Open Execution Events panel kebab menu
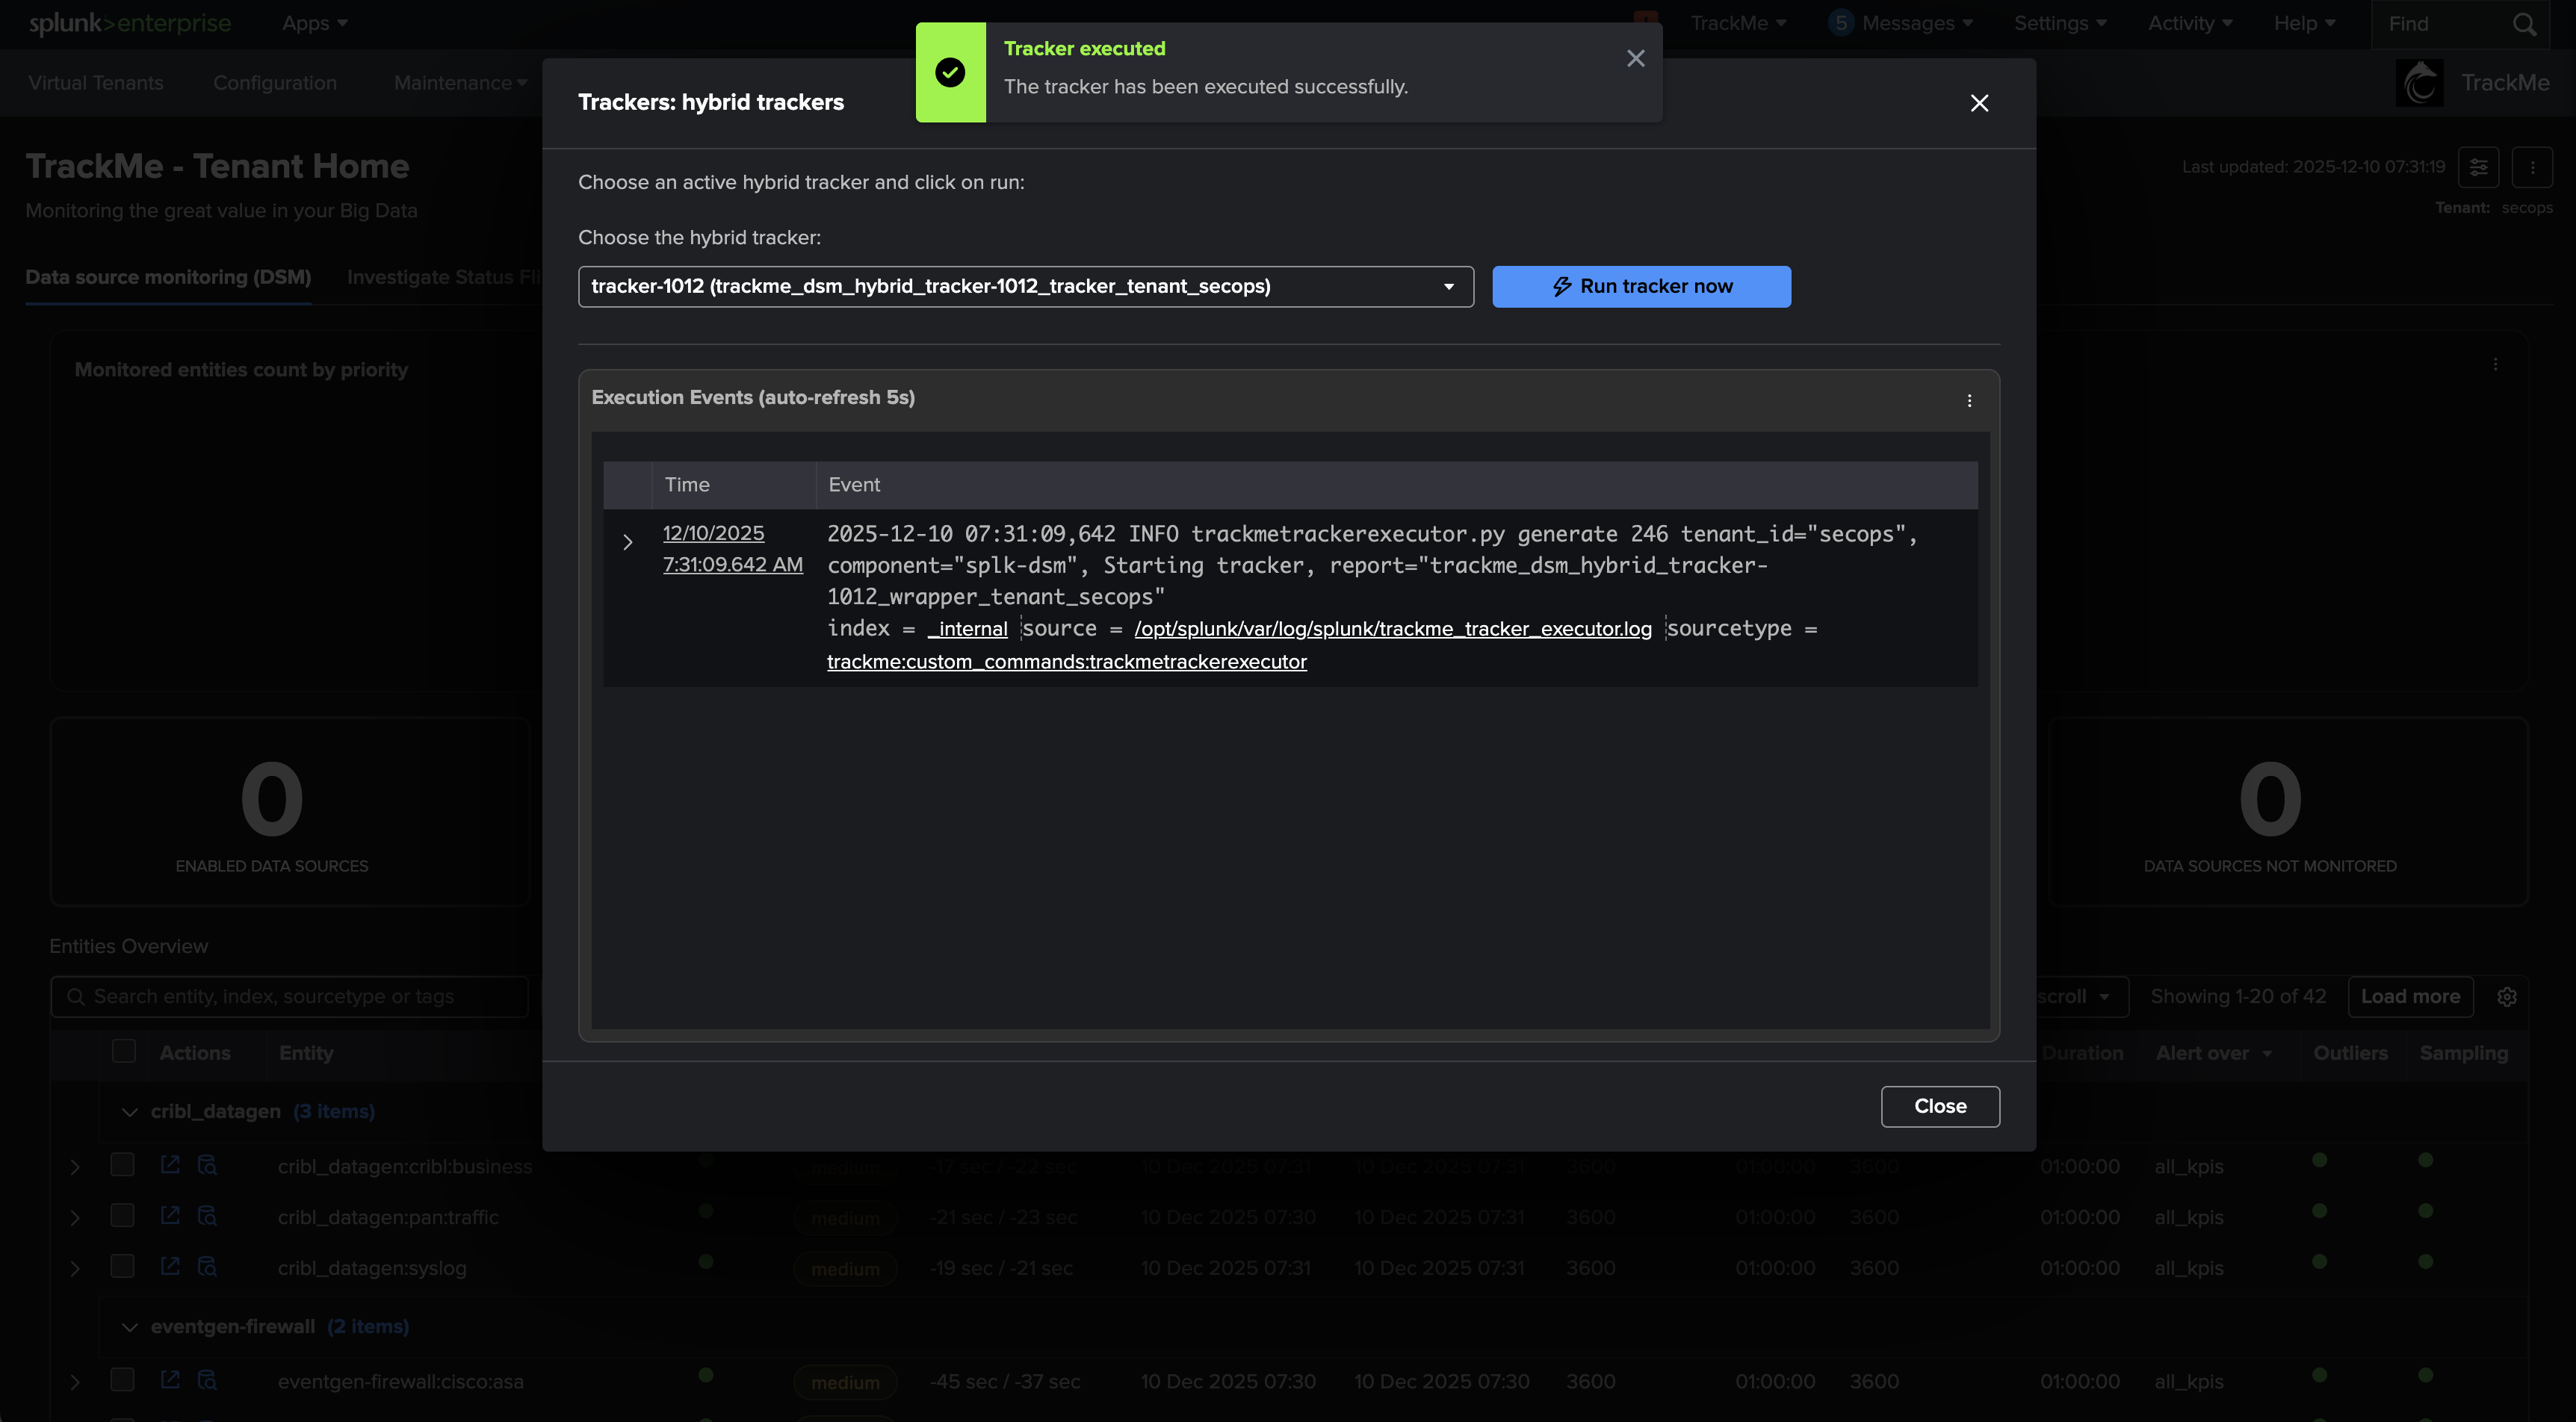The width and height of the screenshot is (2576, 1422). (1969, 401)
